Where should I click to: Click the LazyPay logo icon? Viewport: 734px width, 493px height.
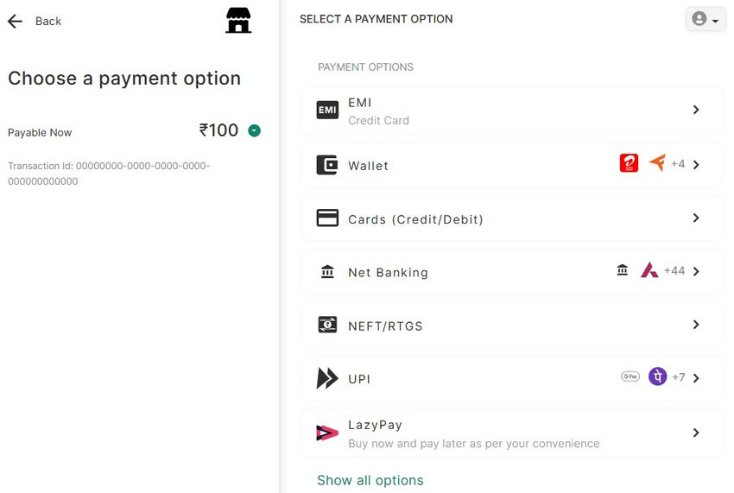tap(327, 433)
